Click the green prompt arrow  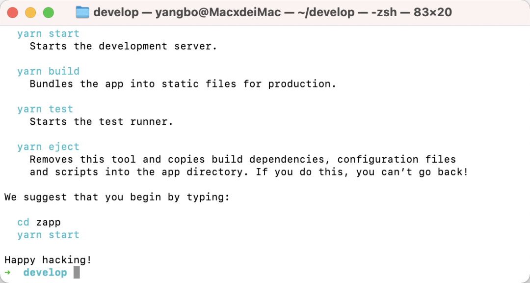coord(7,272)
